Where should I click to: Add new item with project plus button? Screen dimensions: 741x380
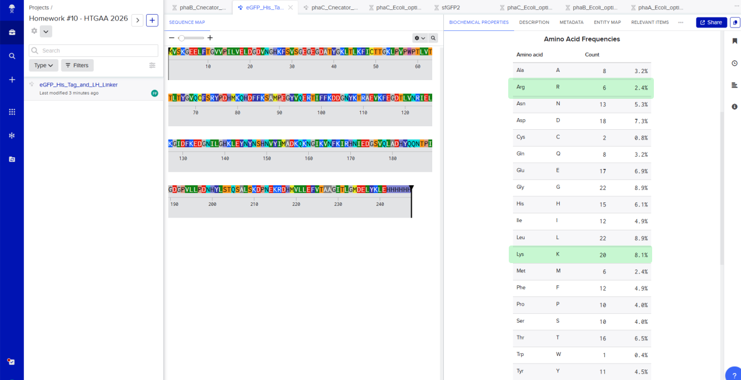click(152, 20)
